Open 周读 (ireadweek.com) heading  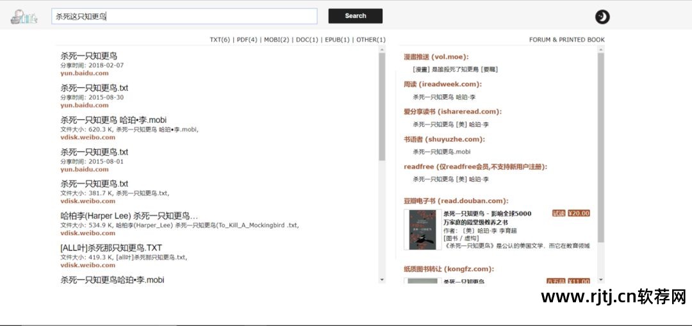click(x=443, y=85)
